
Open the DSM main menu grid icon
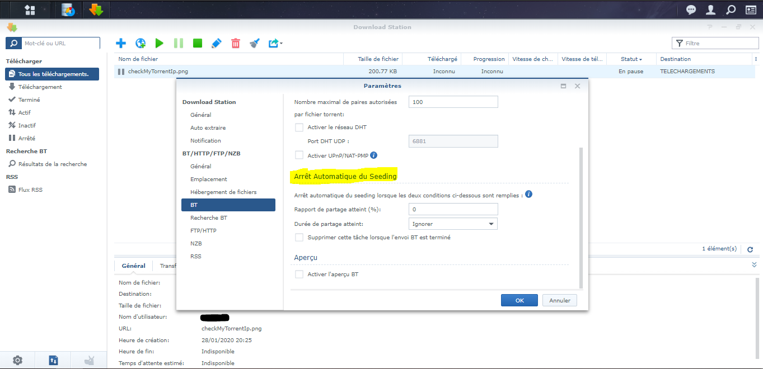coord(30,10)
